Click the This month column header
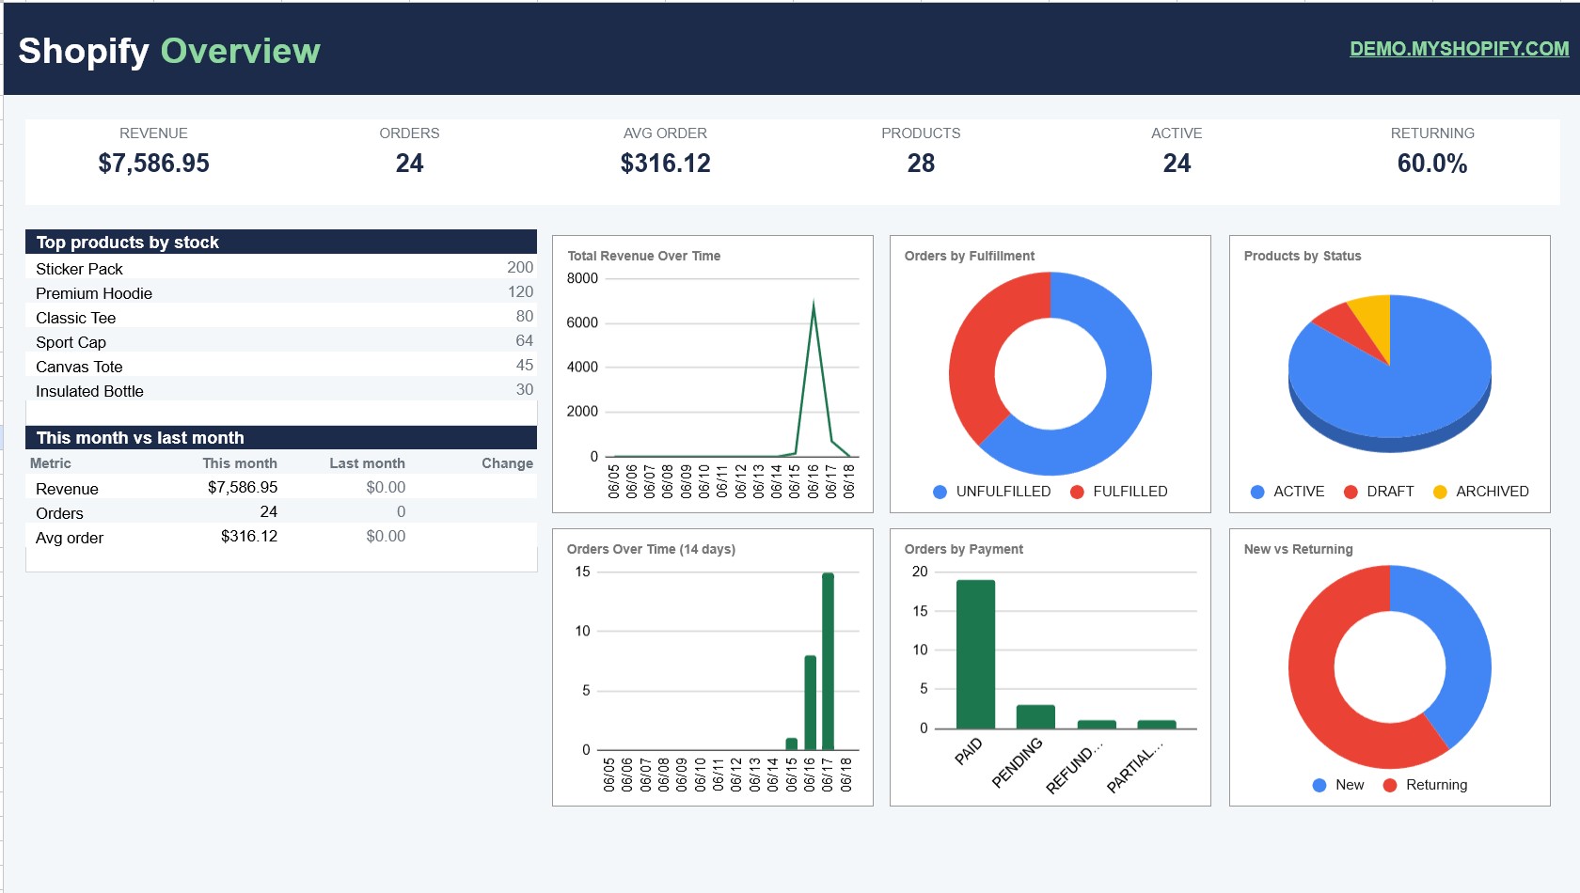Screen dimensions: 1580x893 coord(240,463)
